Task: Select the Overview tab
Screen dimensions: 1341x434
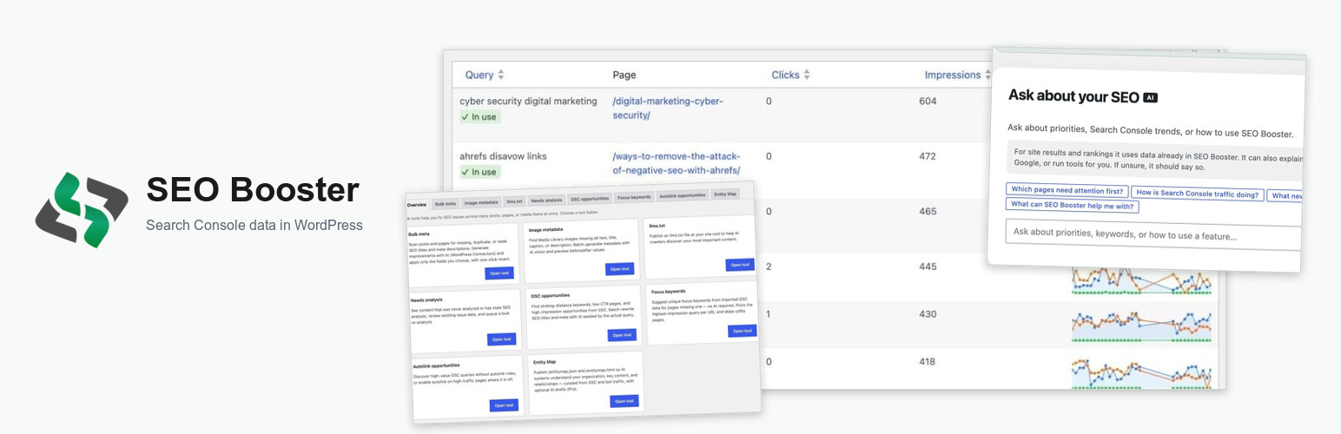Action: click(417, 205)
